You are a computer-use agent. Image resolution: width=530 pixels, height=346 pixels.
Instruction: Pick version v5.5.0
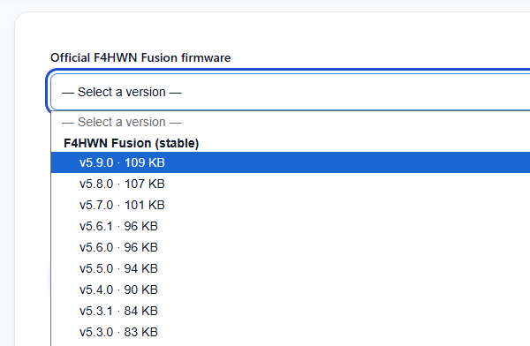291,268
